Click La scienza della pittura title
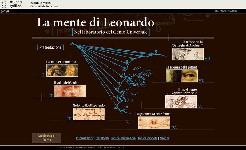This screenshot has height=150, width=246. [x=181, y=67]
